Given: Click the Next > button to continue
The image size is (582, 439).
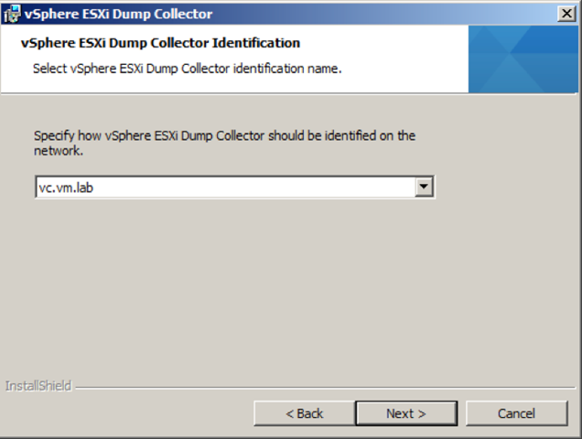Looking at the screenshot, I should (x=406, y=413).
